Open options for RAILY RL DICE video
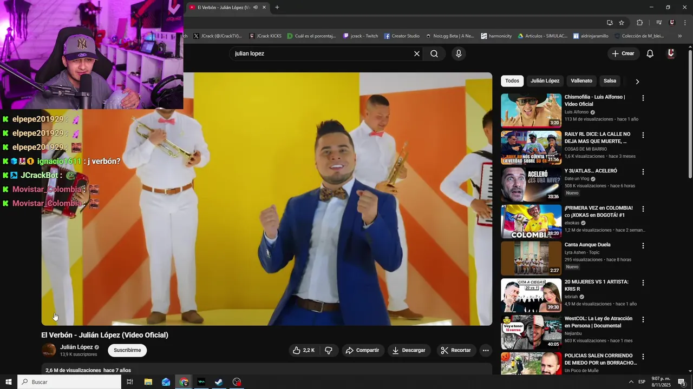This screenshot has width=693, height=389. pyautogui.click(x=643, y=135)
